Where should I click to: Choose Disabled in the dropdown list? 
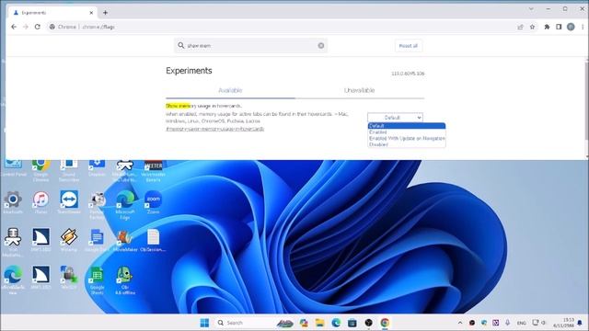coord(407,144)
